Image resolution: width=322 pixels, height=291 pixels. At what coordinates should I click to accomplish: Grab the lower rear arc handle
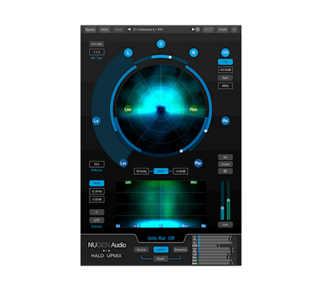(x=181, y=151)
